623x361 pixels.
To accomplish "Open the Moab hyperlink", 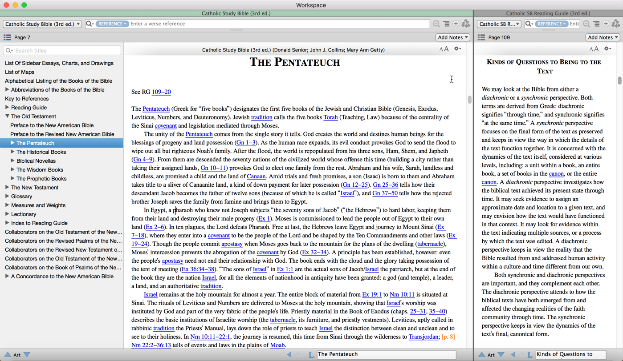I will click(x=277, y=345).
